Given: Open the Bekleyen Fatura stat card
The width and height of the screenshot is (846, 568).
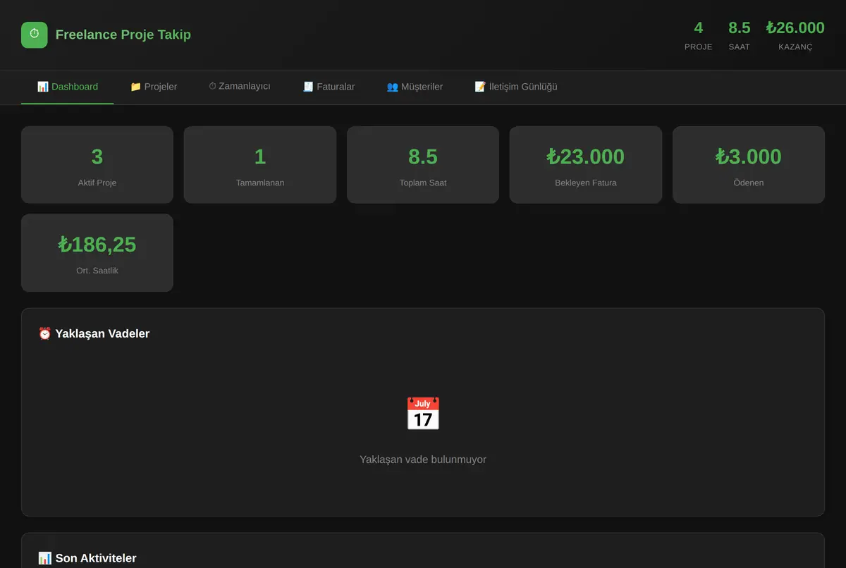Looking at the screenshot, I should [x=586, y=165].
